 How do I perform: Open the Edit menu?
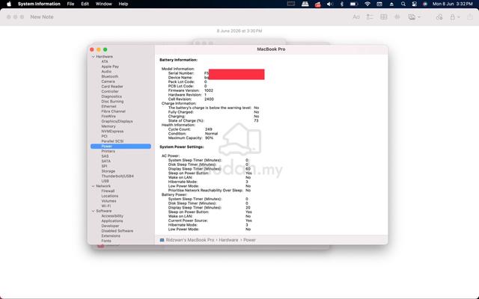(x=85, y=4)
